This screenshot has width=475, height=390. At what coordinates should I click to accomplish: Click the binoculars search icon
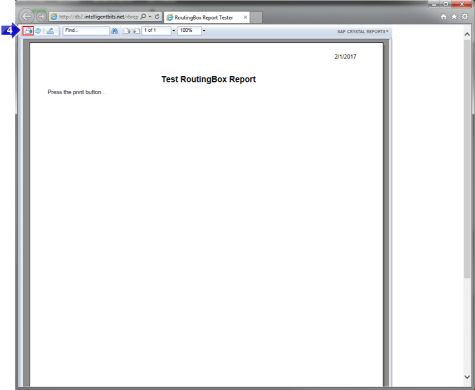(115, 31)
